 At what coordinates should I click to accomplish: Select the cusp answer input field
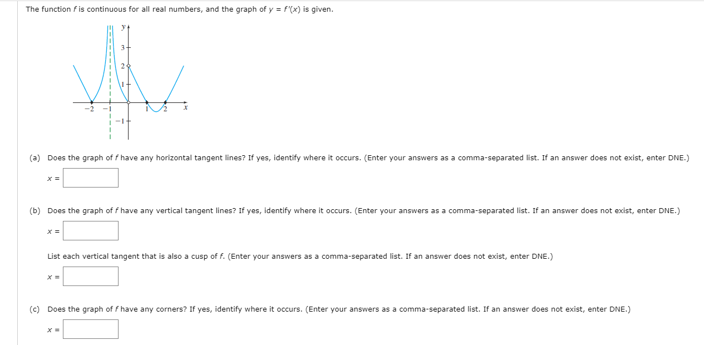pyautogui.click(x=91, y=275)
